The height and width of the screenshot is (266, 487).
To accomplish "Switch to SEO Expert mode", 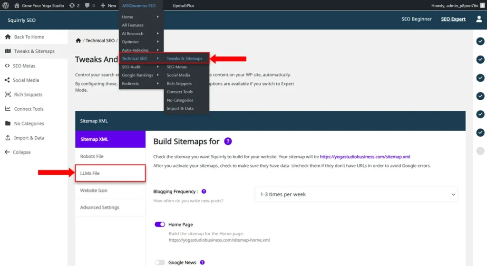I will pos(453,19).
